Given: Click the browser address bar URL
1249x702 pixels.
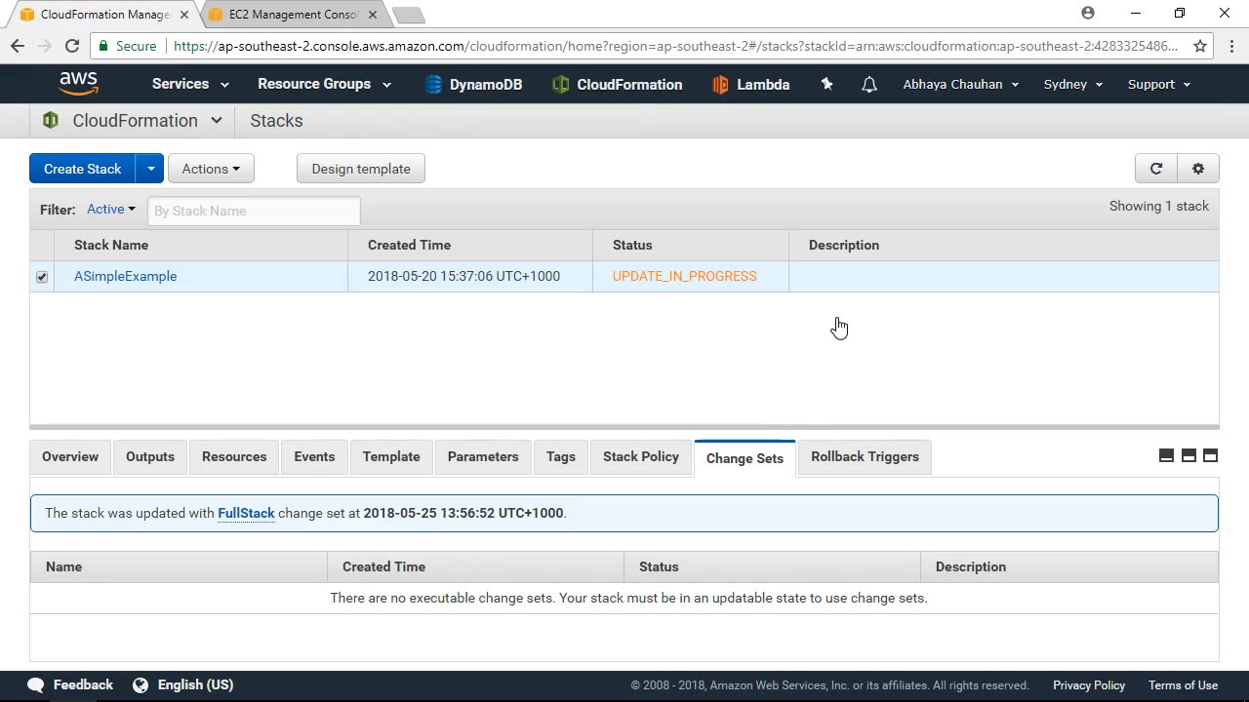Looking at the screenshot, I should [x=675, y=46].
